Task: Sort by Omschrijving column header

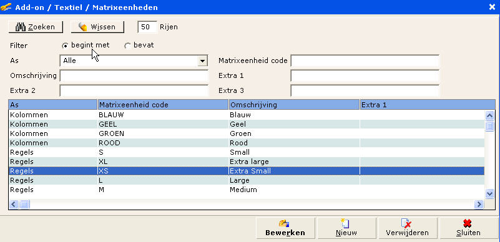Action: tap(294, 104)
